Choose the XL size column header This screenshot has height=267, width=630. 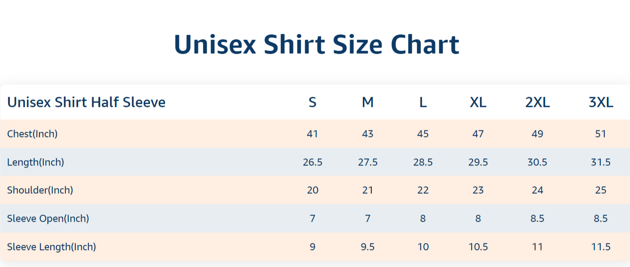[x=478, y=102]
